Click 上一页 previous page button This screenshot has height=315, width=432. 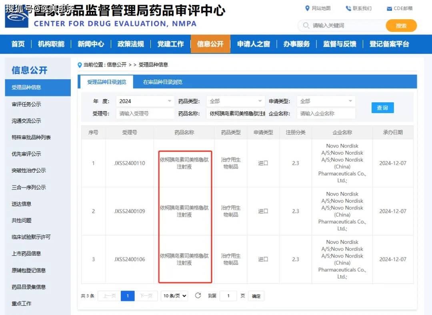[109, 296]
